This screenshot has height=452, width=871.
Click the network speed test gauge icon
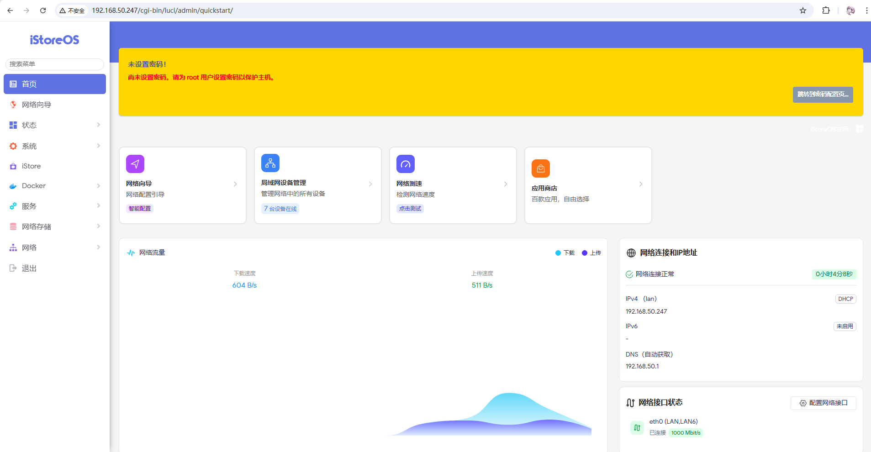pos(406,164)
